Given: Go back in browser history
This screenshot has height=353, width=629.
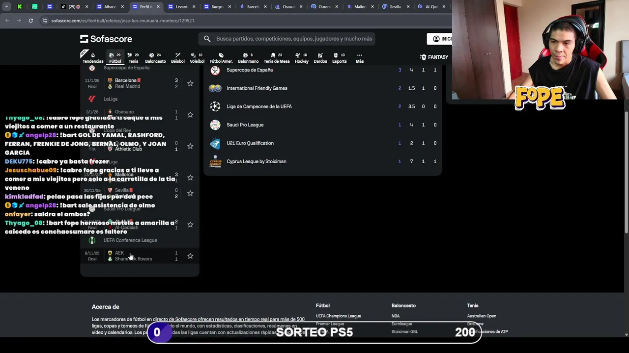Looking at the screenshot, I should coord(7,21).
